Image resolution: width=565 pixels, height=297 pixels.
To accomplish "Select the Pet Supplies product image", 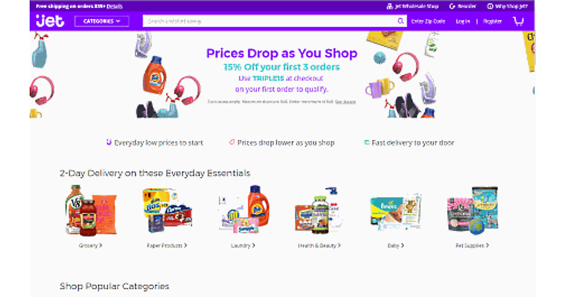I will pyautogui.click(x=472, y=210).
